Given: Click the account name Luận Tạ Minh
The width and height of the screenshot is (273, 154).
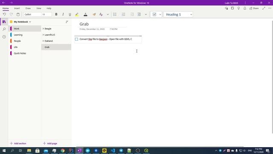Looking at the screenshot, I should pyautogui.click(x=231, y=3).
